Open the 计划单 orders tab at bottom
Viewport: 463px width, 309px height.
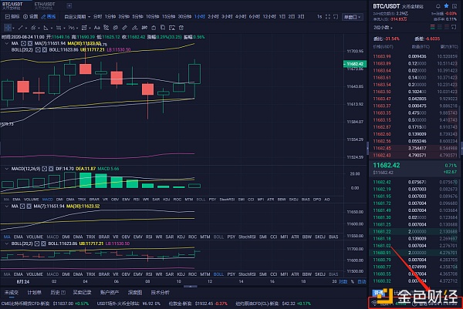coord(34,293)
